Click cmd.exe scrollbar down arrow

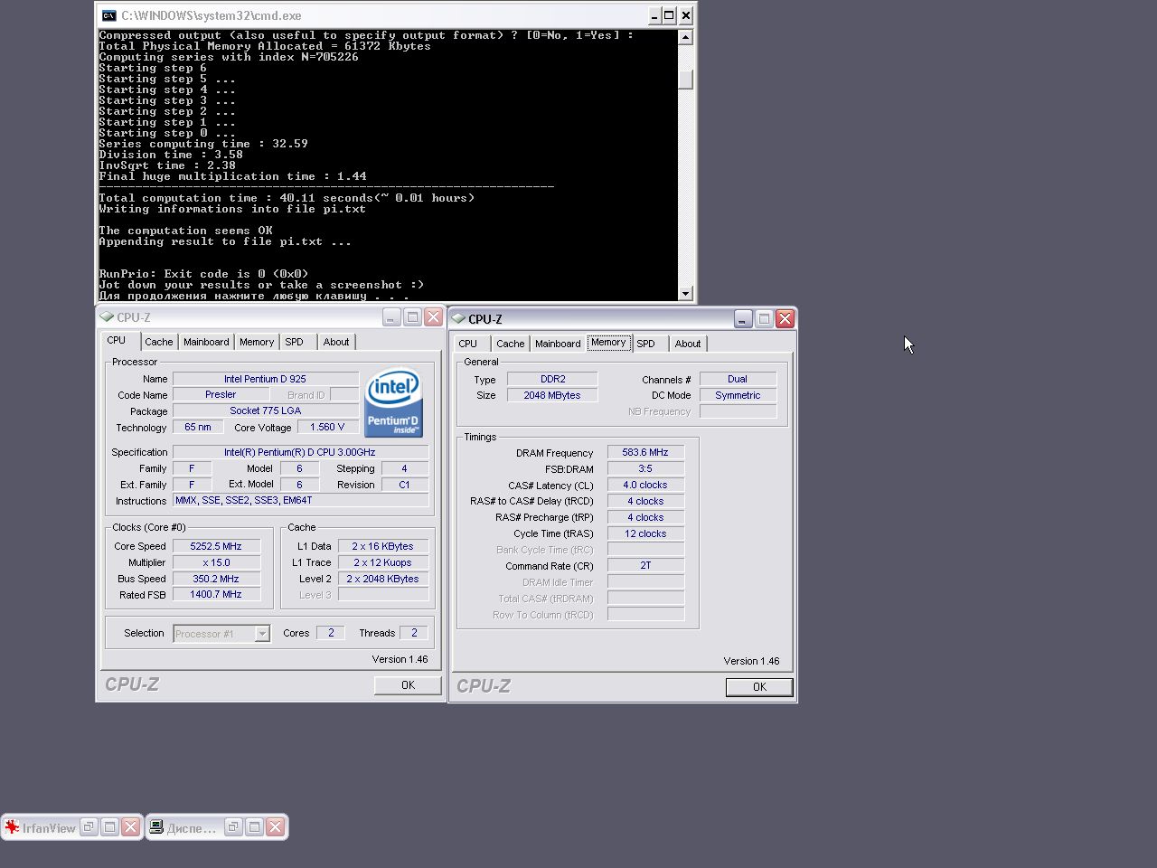tap(685, 293)
